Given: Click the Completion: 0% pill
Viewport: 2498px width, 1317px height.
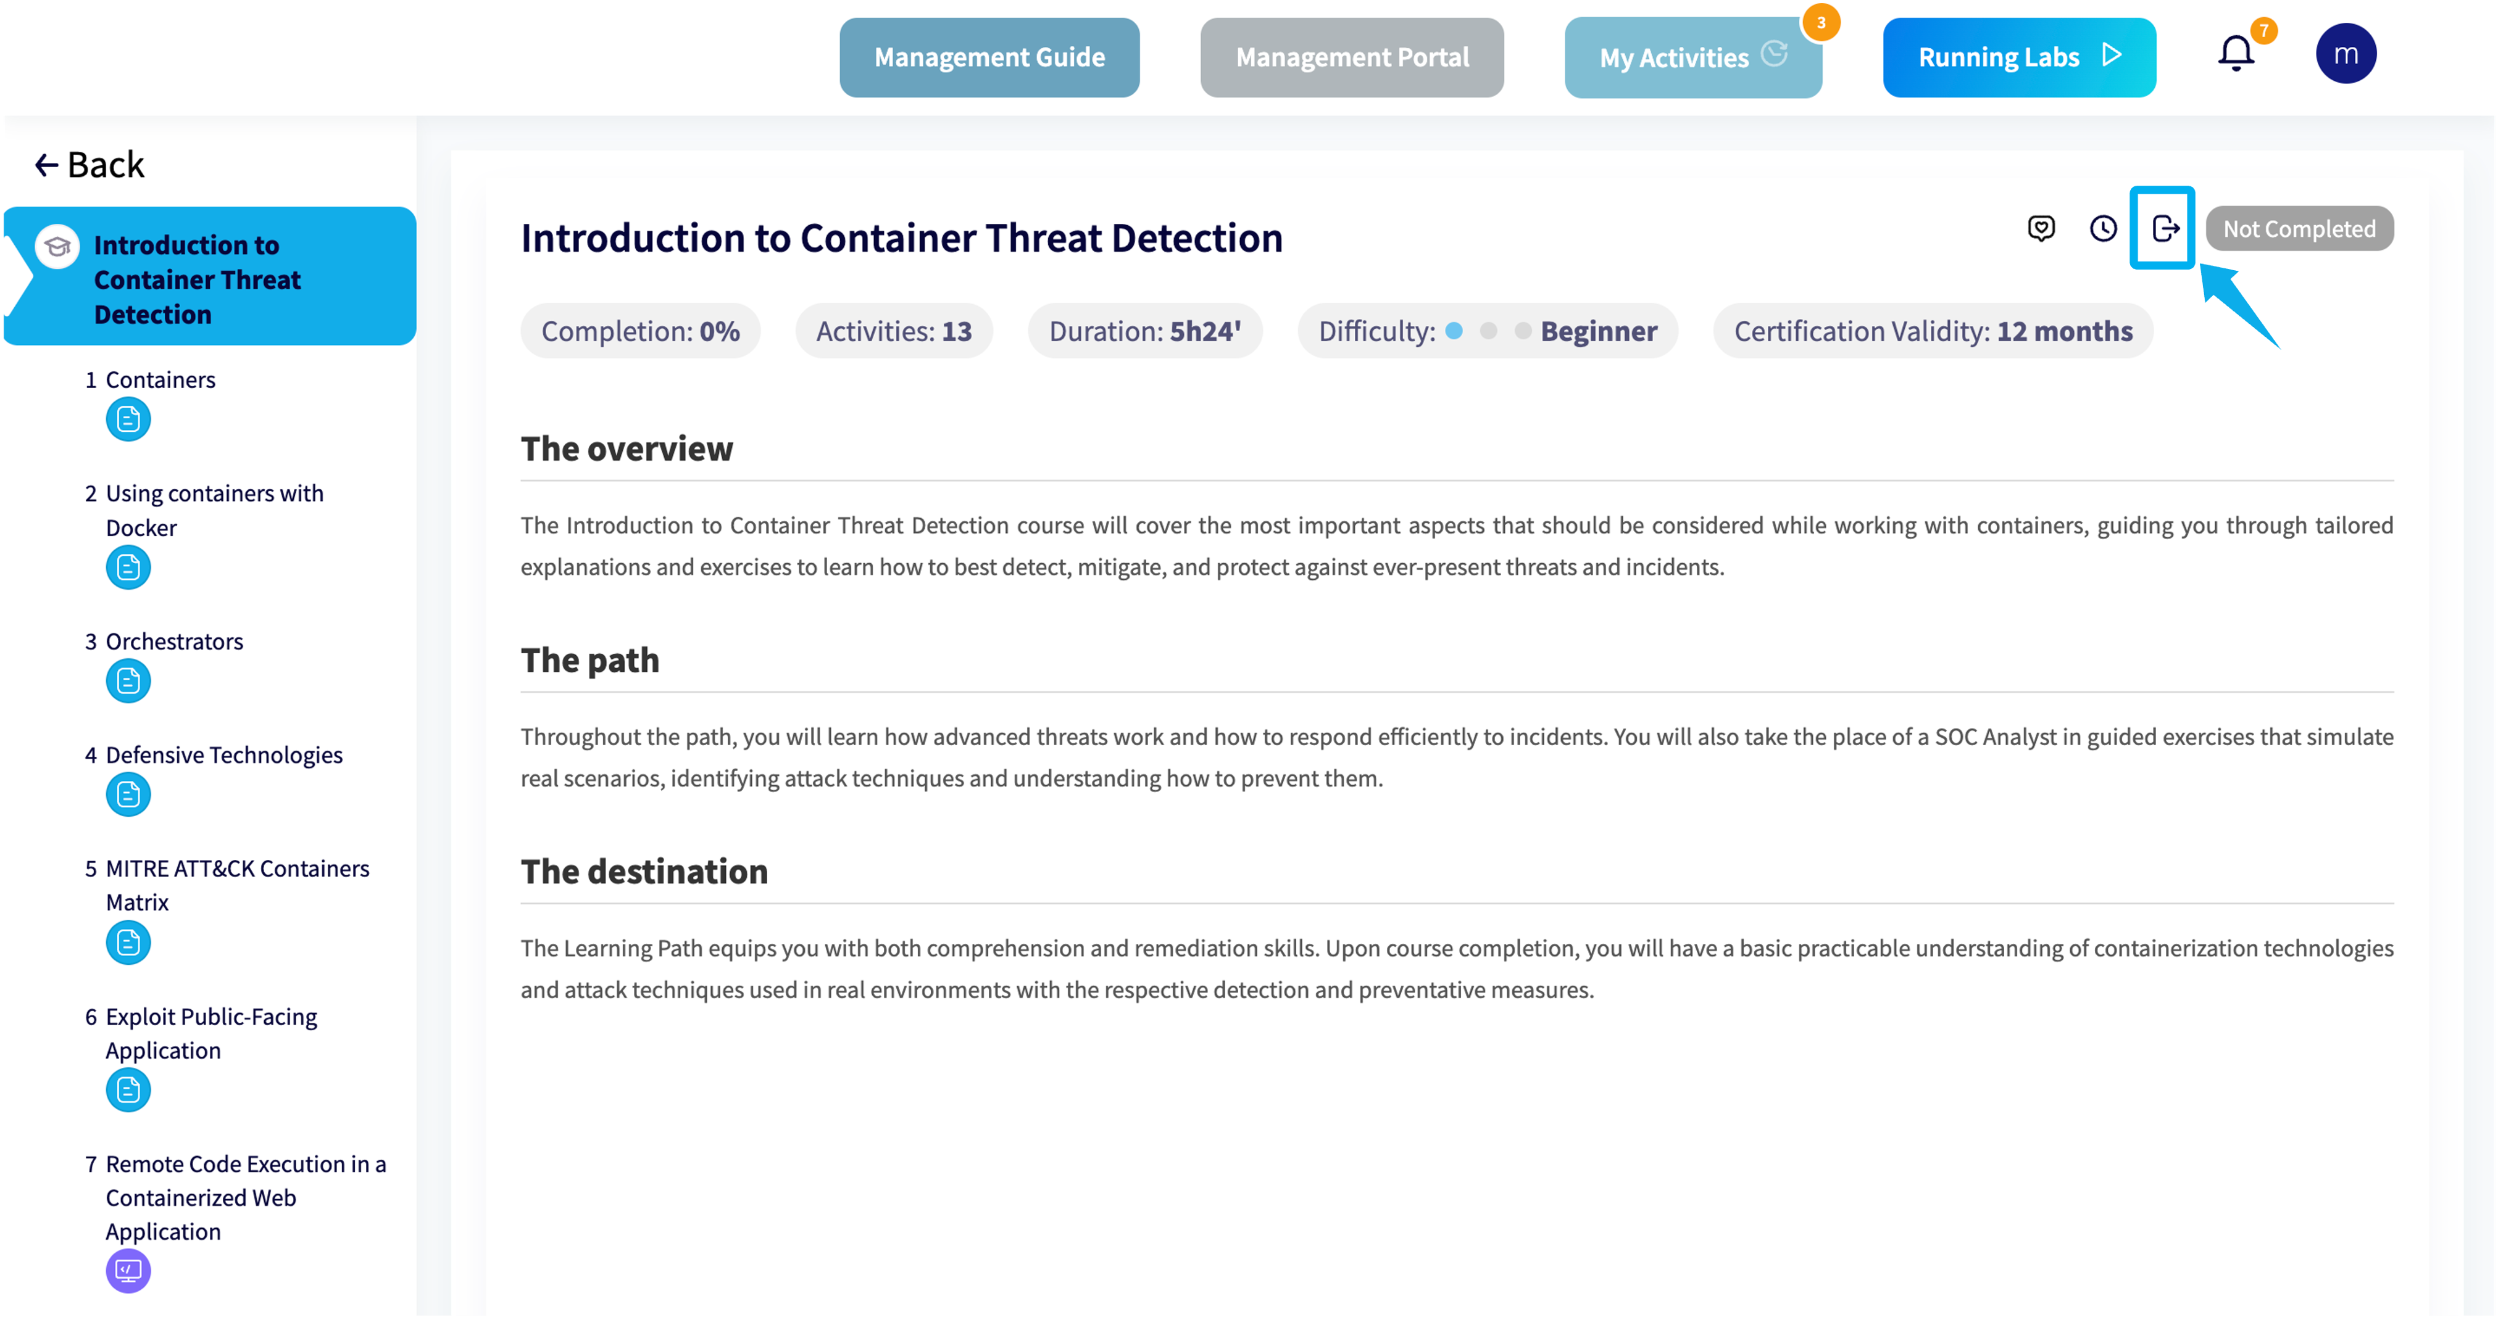Looking at the screenshot, I should pyautogui.click(x=640, y=331).
